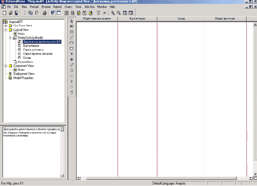Collapse the State/Activity Model node
This screenshot has width=257, height=186.
pos(10,38)
